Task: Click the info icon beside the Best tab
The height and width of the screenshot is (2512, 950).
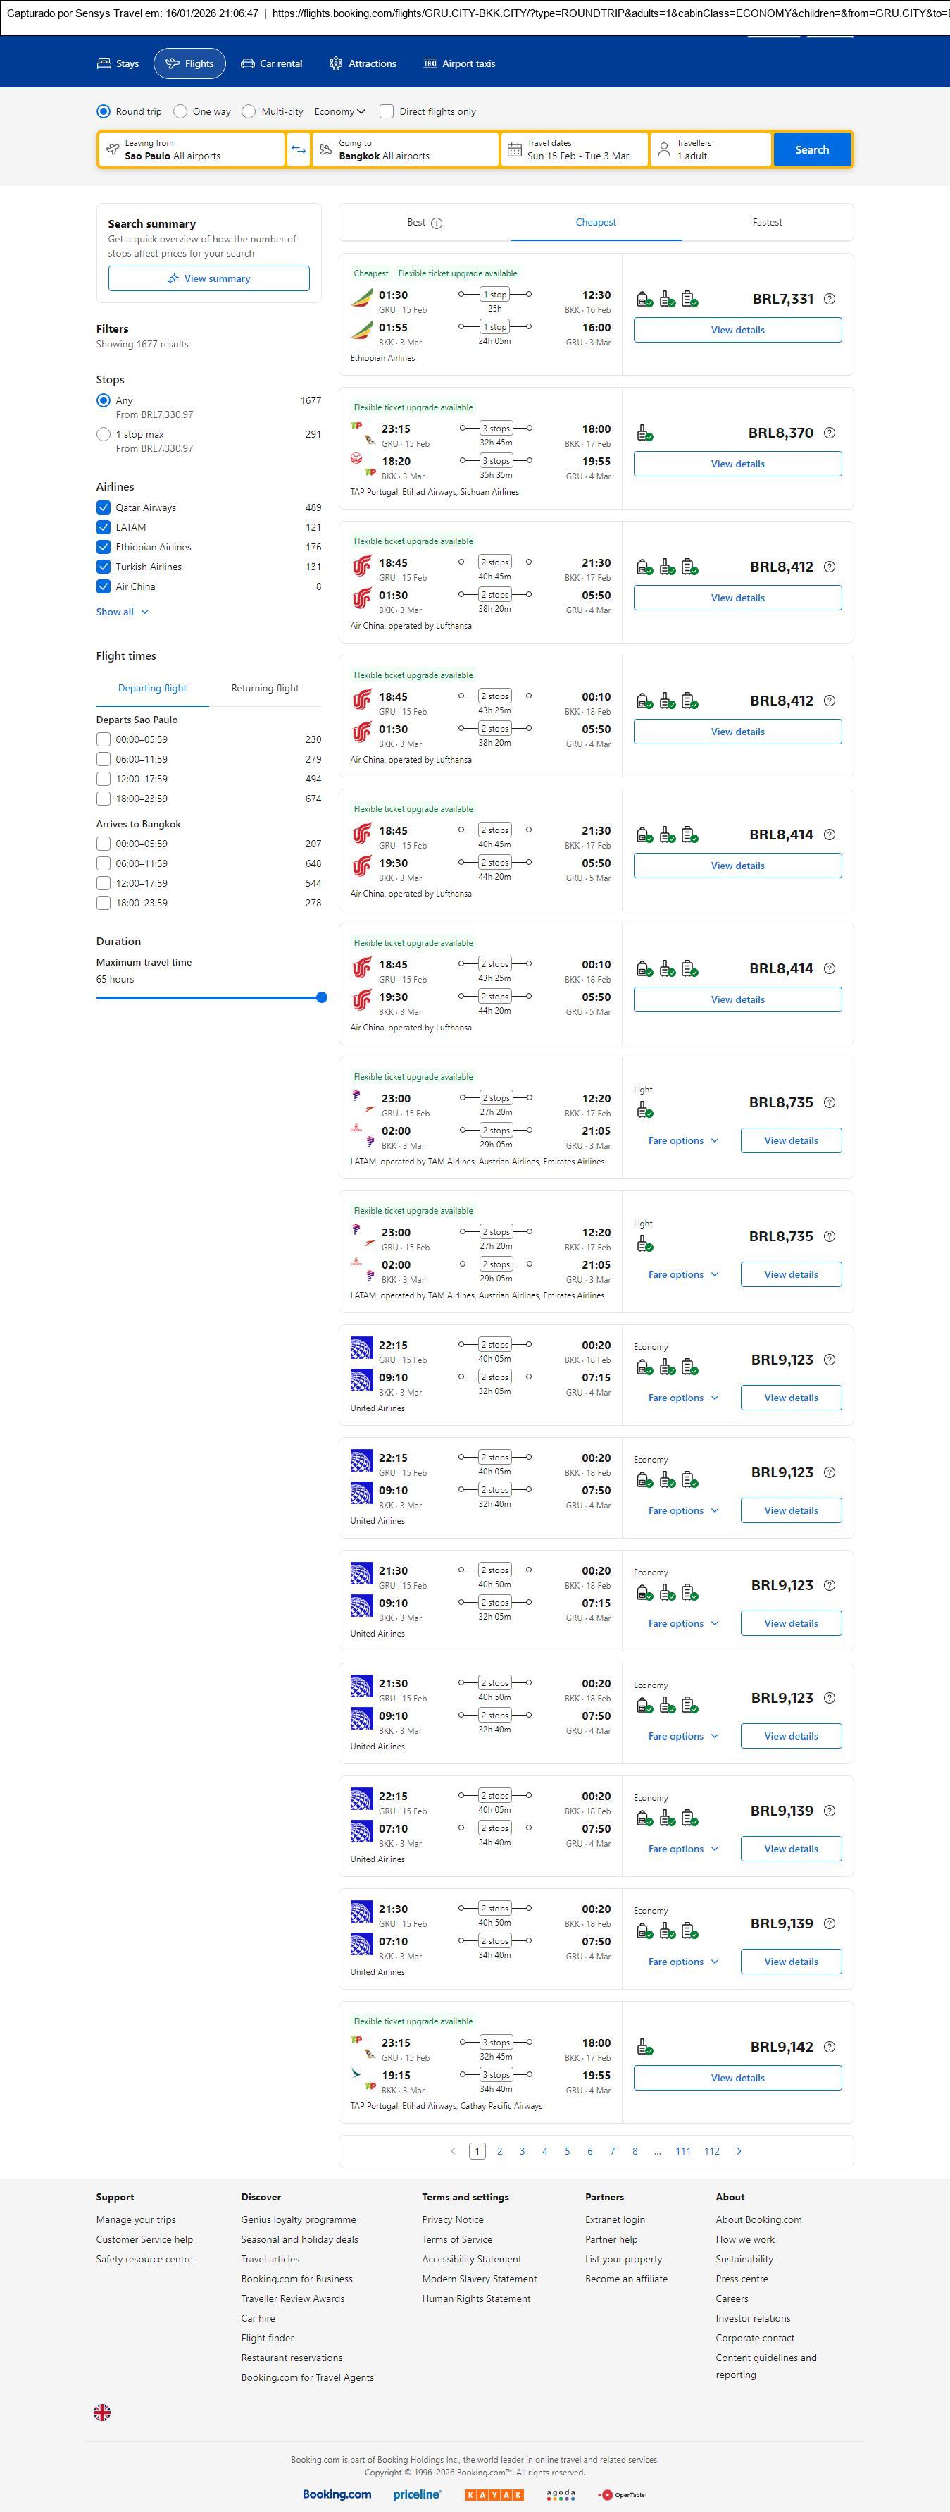Action: (437, 223)
